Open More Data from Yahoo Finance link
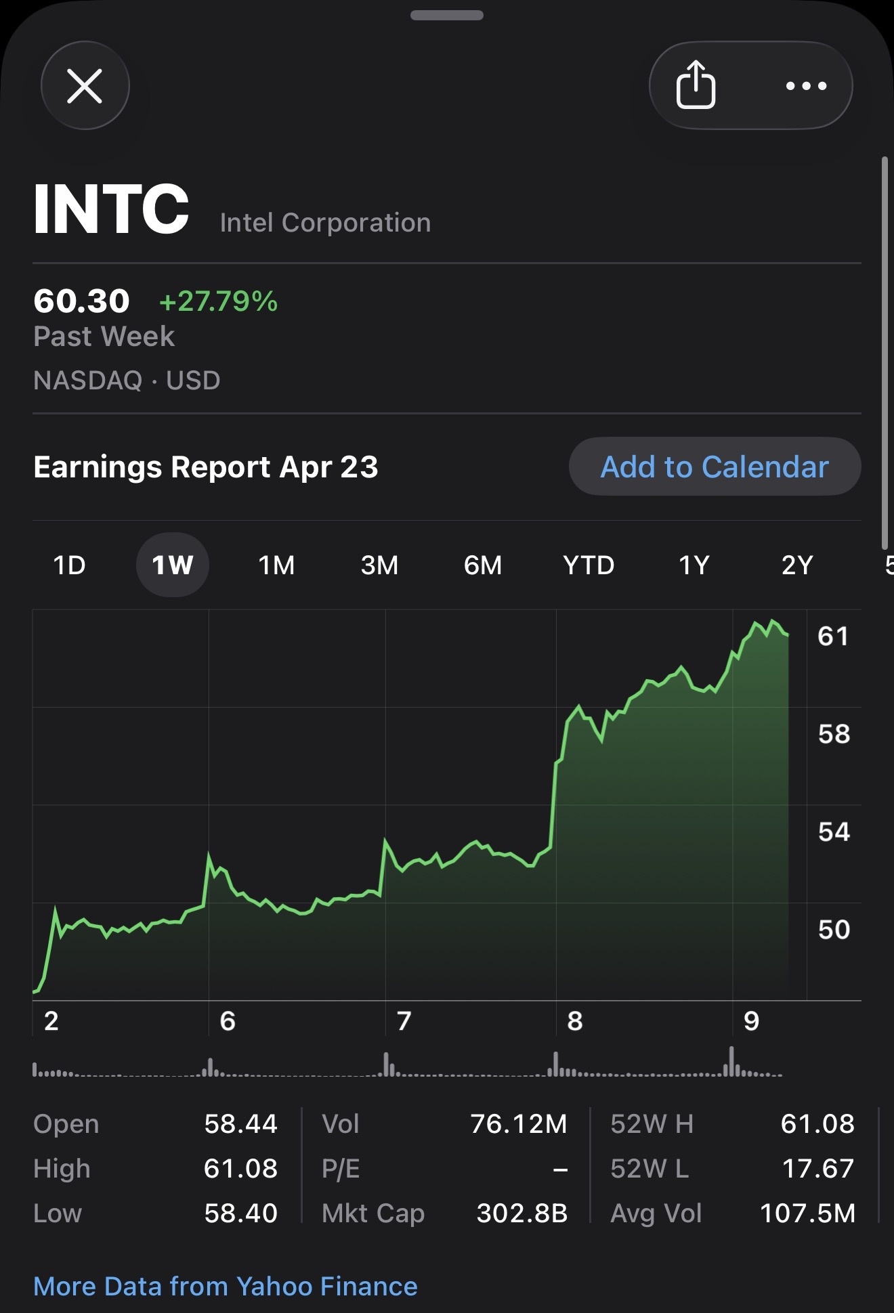Screen dimensions: 894x1313 tap(225, 1286)
